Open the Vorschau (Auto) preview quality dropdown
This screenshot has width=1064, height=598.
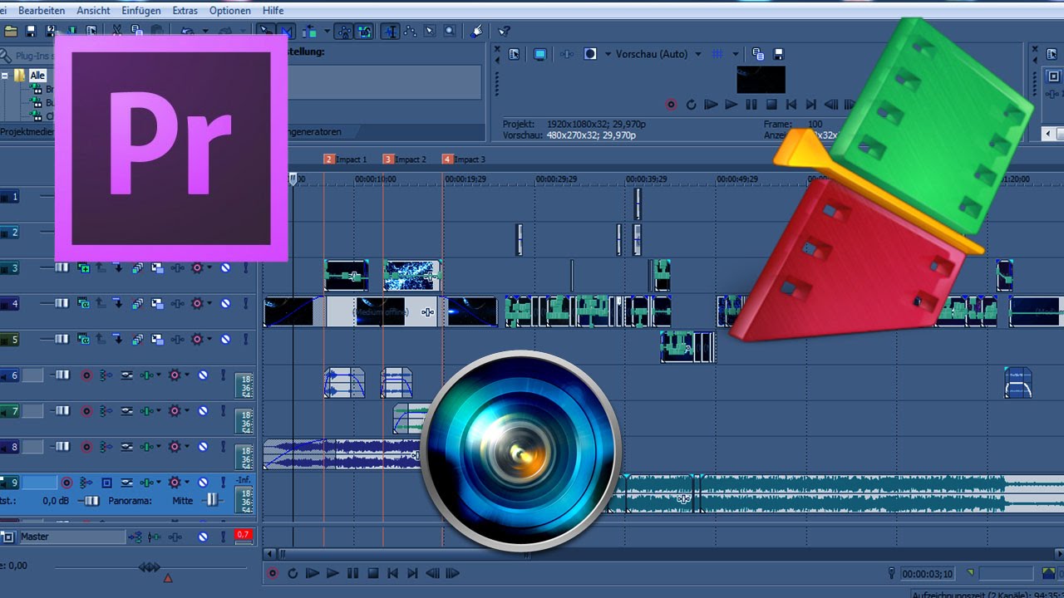(x=698, y=54)
